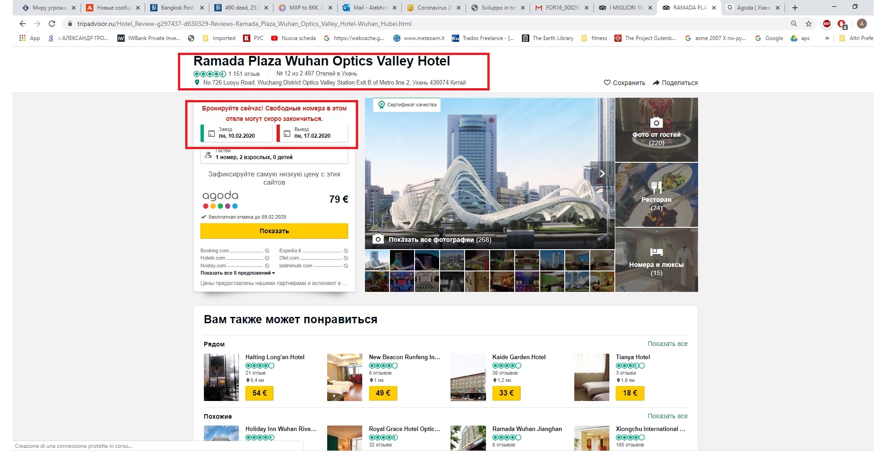Open guest photos tile Фото от гостей
The image size is (876, 451).
[656, 130]
